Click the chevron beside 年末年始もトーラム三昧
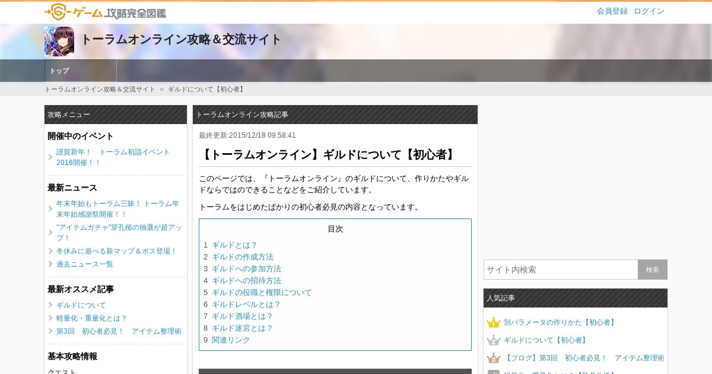This screenshot has height=374, width=712. tap(50, 209)
